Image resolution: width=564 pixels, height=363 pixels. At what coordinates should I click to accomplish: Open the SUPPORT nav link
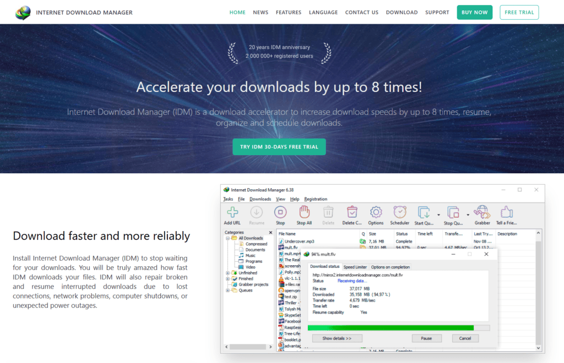point(437,12)
